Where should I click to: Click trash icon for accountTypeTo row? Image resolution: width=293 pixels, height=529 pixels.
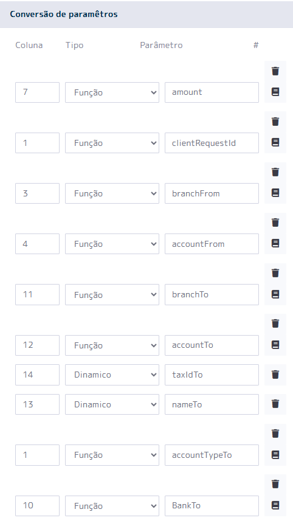pyautogui.click(x=275, y=434)
